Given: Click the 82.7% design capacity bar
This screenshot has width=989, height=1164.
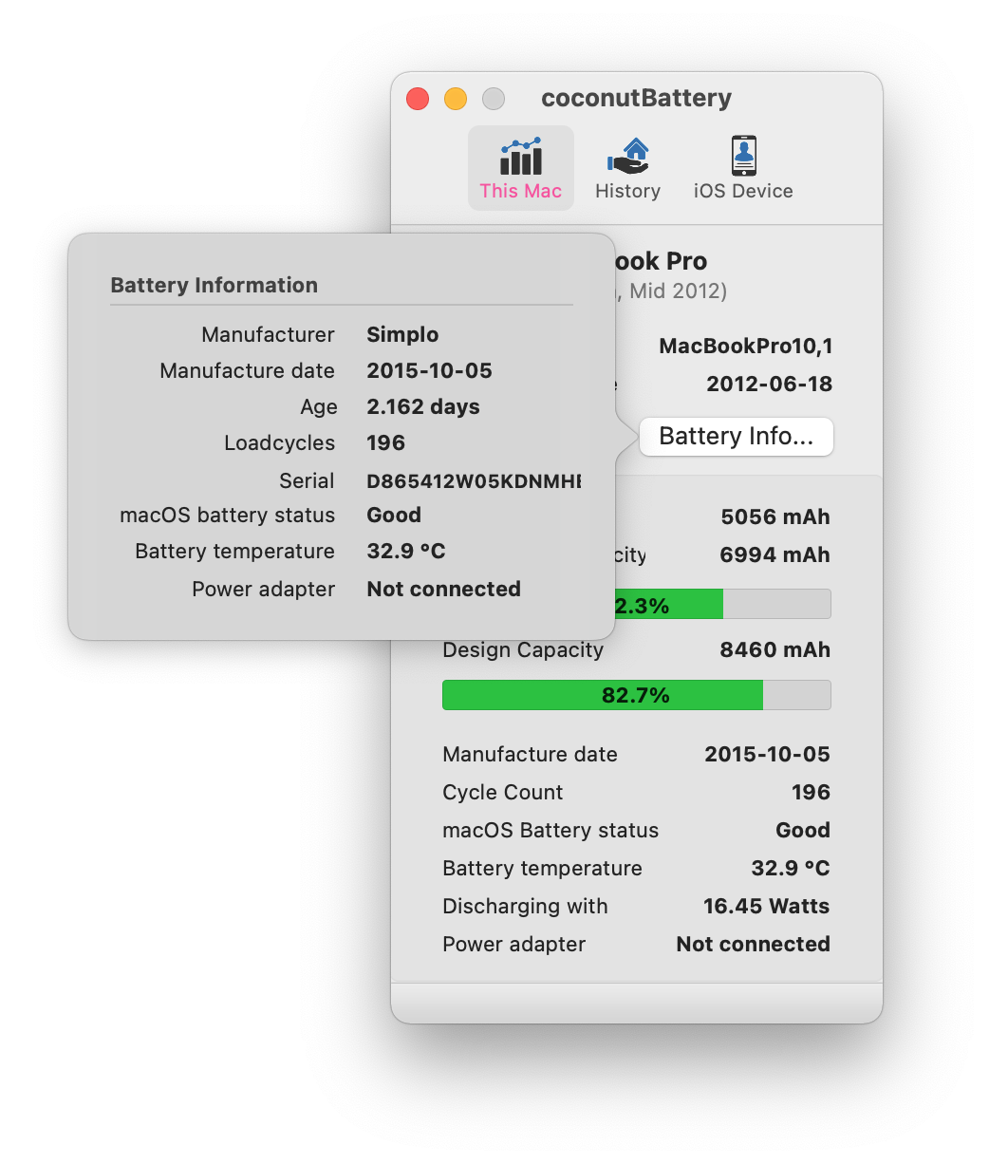Looking at the screenshot, I should 637,695.
